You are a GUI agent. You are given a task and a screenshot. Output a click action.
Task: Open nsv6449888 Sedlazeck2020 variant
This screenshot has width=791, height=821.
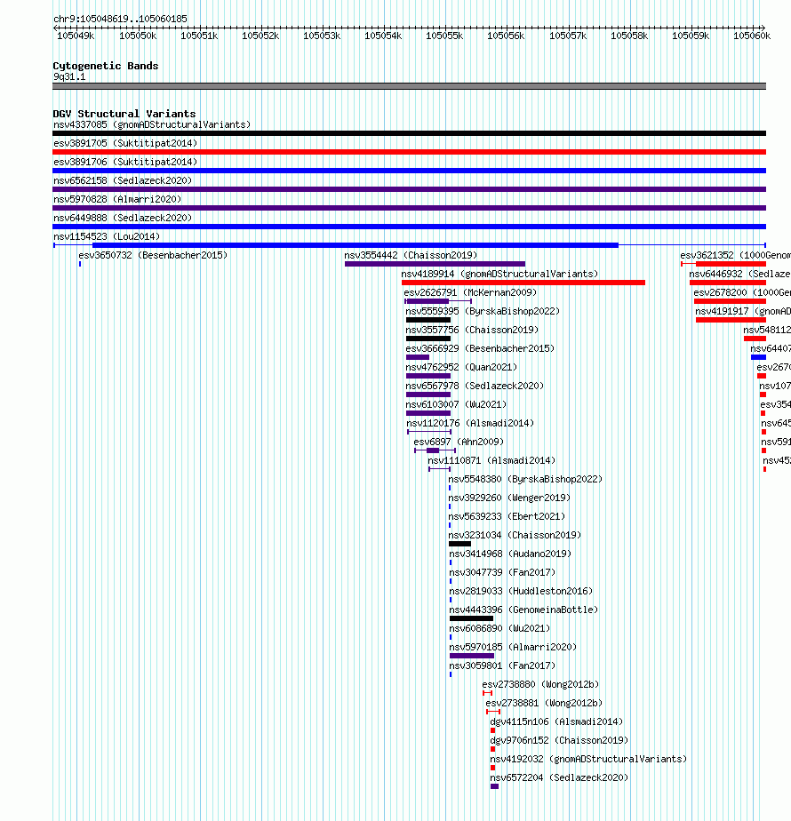(123, 218)
